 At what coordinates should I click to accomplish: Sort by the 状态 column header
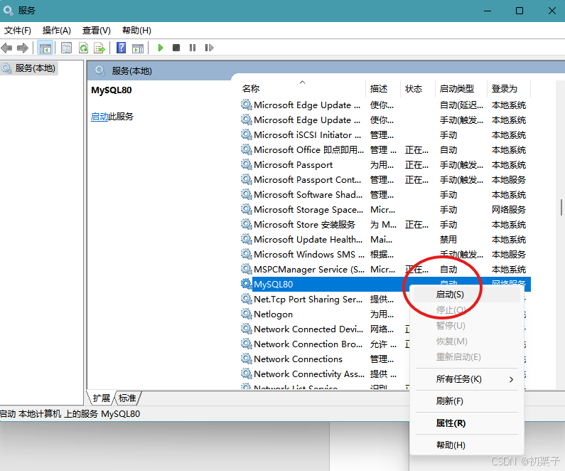[x=418, y=89]
